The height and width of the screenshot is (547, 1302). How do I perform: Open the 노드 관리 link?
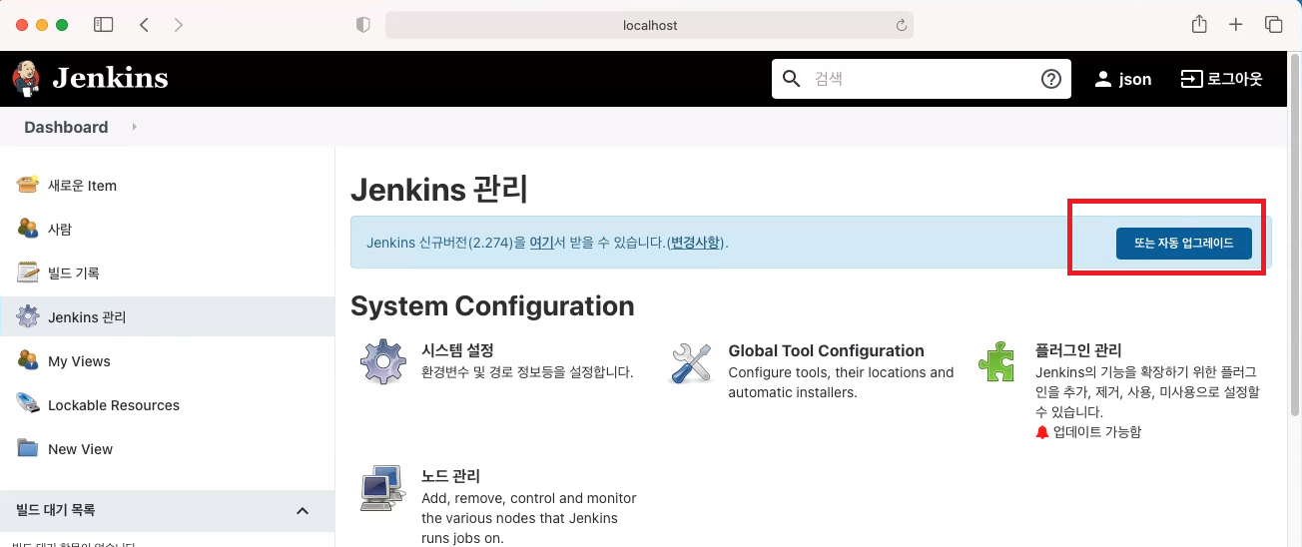pos(450,476)
